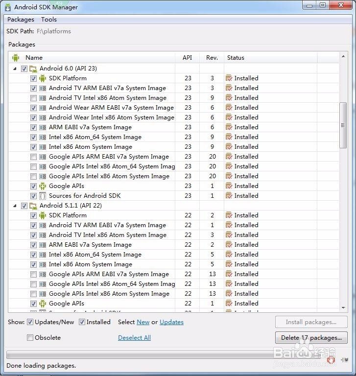Image resolution: width=356 pixels, height=376 pixels.
Task: Uncheck the Android 5.1.1 (API 22) group checkbox
Action: [24, 206]
